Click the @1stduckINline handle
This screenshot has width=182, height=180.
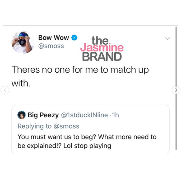click(84, 115)
